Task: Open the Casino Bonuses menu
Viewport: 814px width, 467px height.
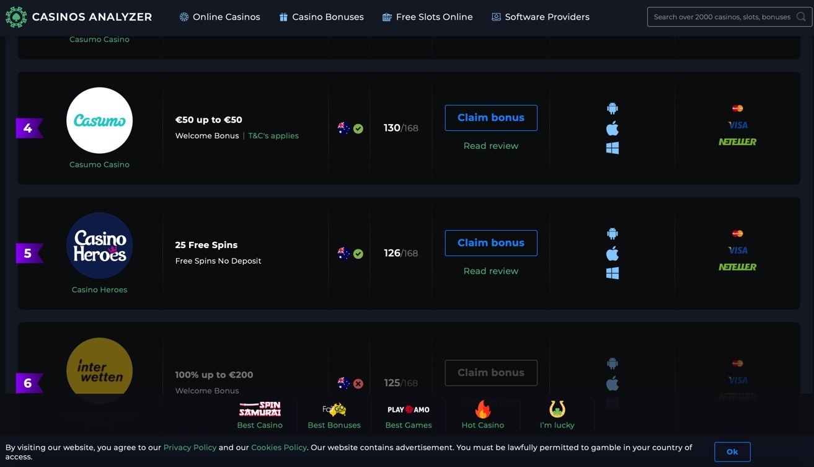Action: click(x=321, y=17)
